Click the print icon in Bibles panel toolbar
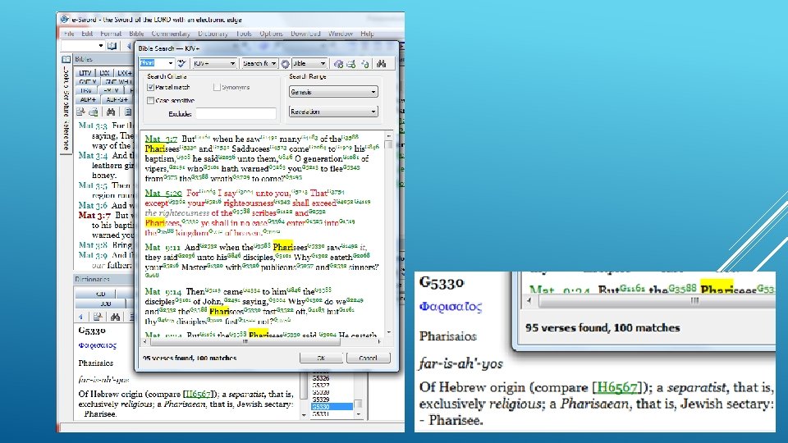Image resolution: width=788 pixels, height=443 pixels. (x=94, y=112)
